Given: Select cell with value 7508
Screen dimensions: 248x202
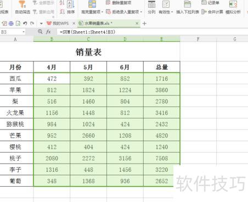Looking at the screenshot, I should tap(162, 158).
